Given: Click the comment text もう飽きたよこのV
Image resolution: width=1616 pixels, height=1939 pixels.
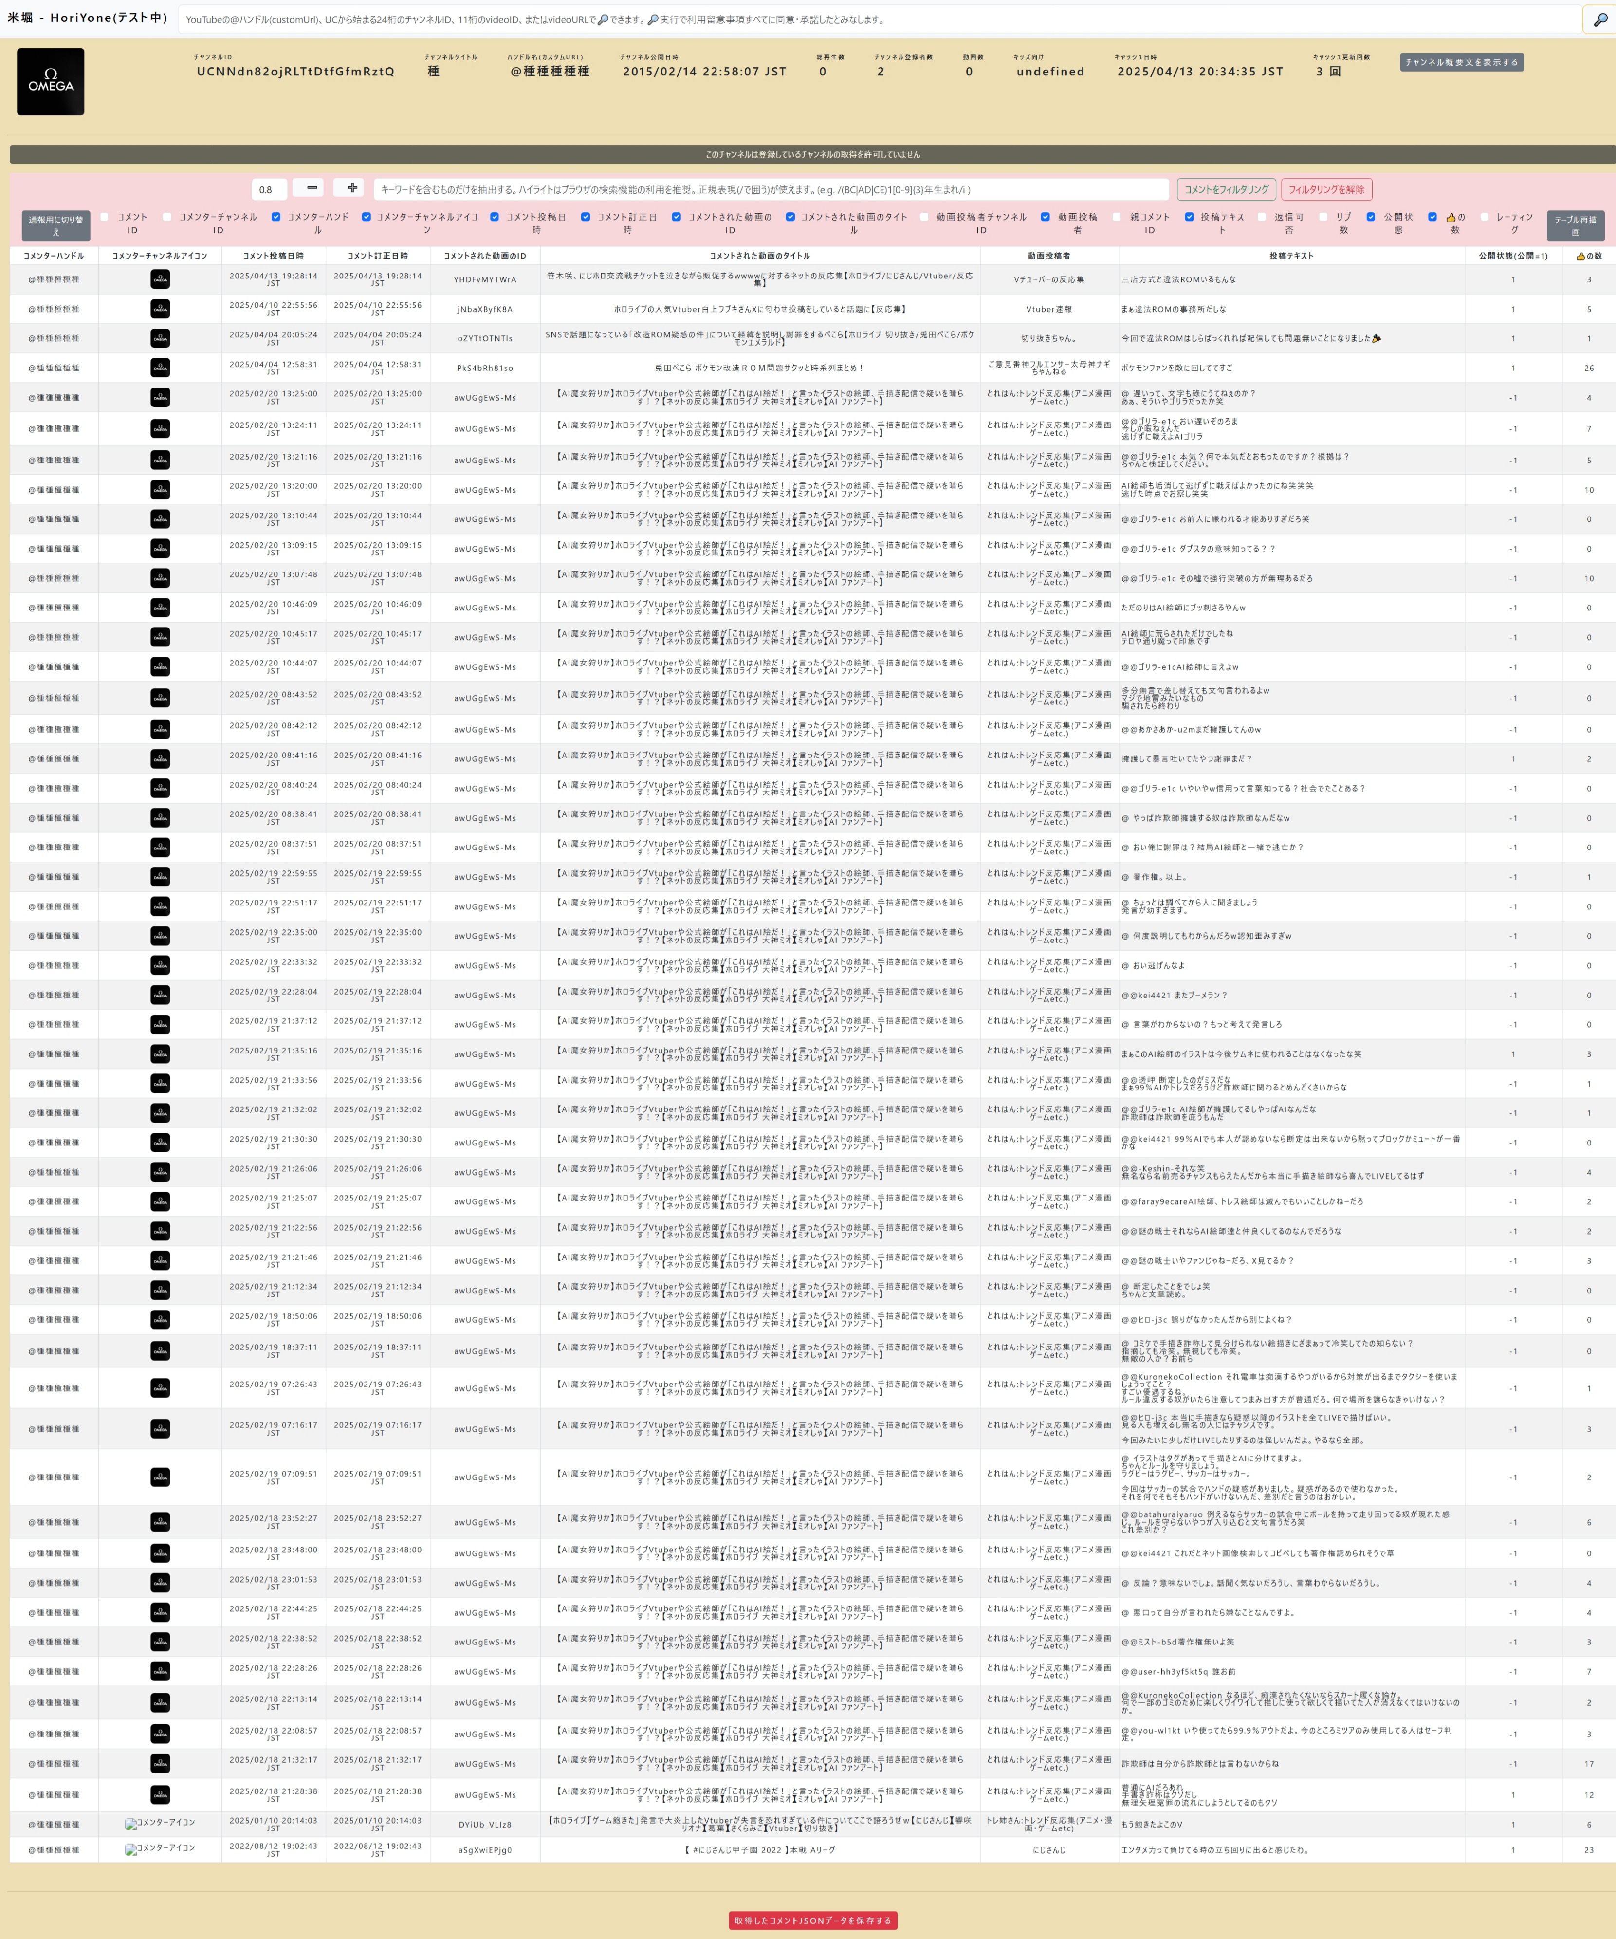Looking at the screenshot, I should tap(1152, 1825).
